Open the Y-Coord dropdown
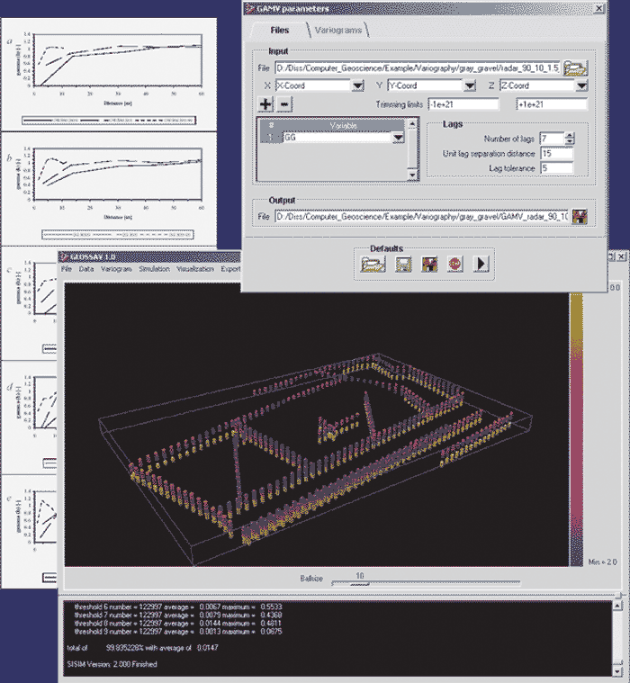630x683 pixels. 469,86
